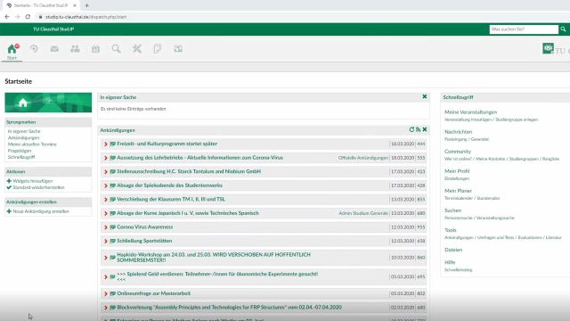The height and width of the screenshot is (321, 570).
Task: Expand 'Hapkido-Workshop' announcement
Action: click(106, 258)
